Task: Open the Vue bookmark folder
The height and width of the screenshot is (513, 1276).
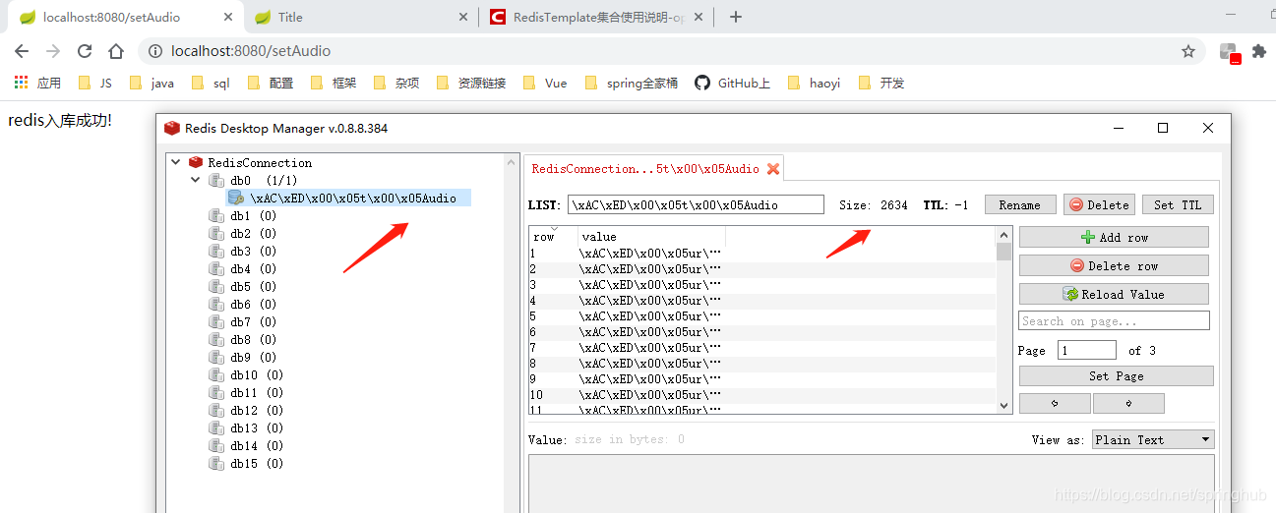Action: pyautogui.click(x=545, y=84)
